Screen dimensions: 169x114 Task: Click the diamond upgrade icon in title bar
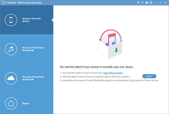tap(138, 3)
